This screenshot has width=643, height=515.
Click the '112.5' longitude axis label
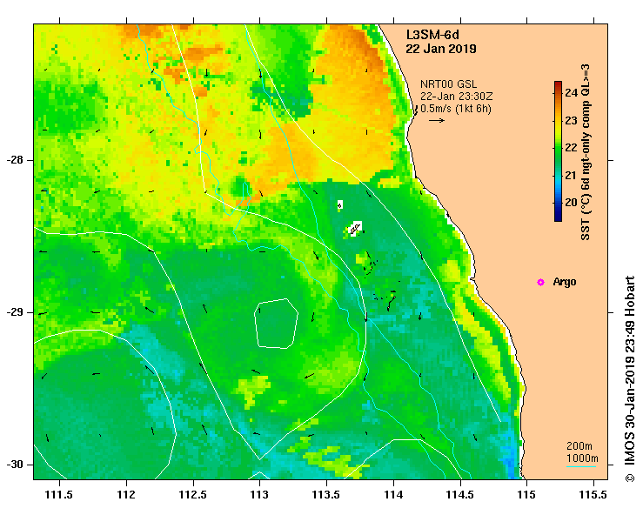pyautogui.click(x=193, y=494)
